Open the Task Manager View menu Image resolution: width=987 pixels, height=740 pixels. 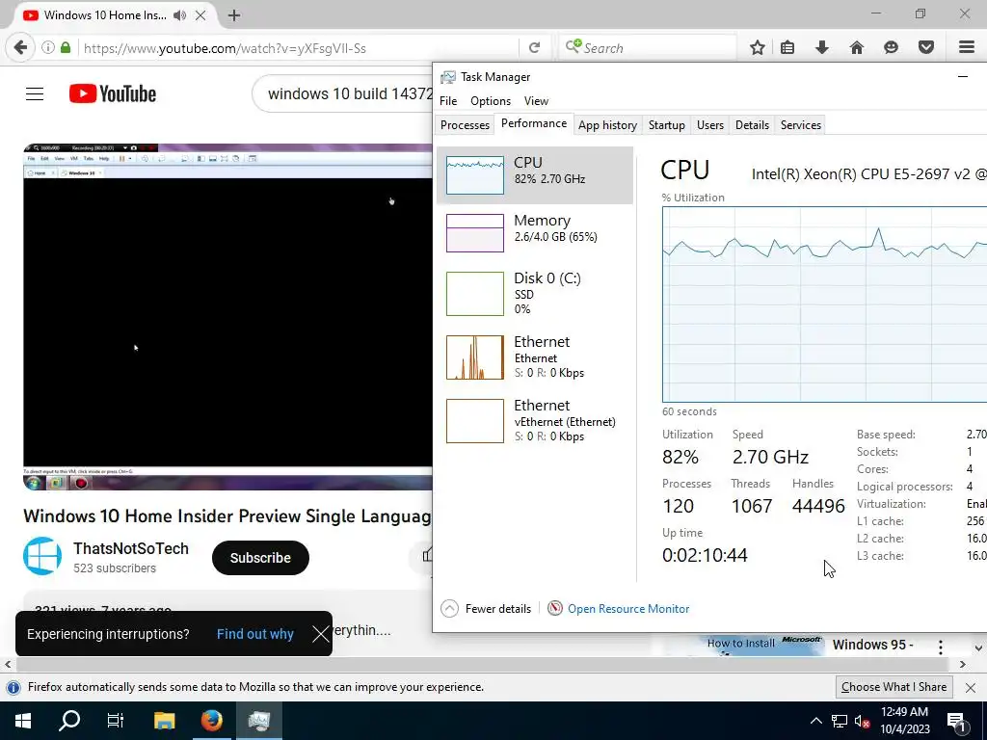coord(536,101)
